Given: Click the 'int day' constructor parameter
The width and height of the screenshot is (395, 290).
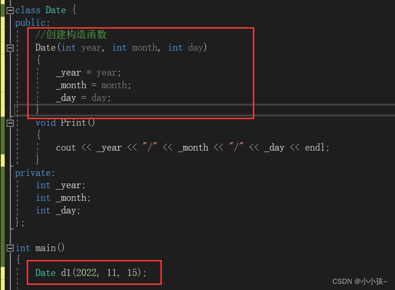Looking at the screenshot, I should 185,47.
